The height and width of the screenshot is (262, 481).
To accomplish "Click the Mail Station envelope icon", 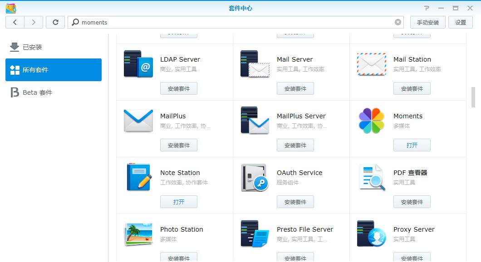I will point(372,64).
